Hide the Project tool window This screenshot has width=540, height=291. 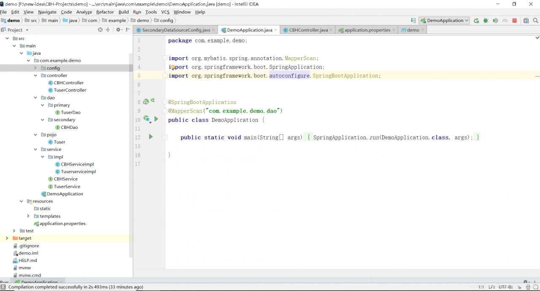[128, 30]
